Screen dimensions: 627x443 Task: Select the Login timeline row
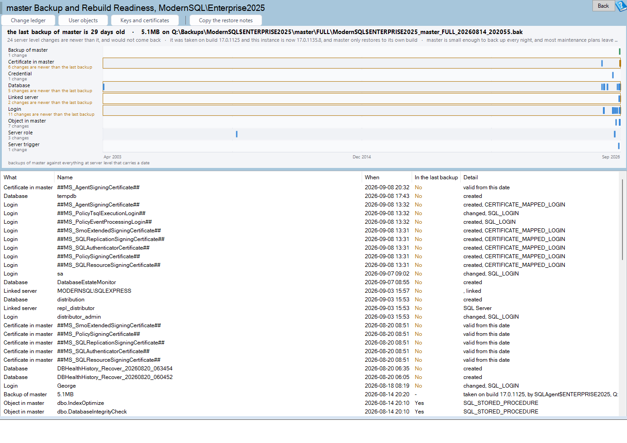362,110
